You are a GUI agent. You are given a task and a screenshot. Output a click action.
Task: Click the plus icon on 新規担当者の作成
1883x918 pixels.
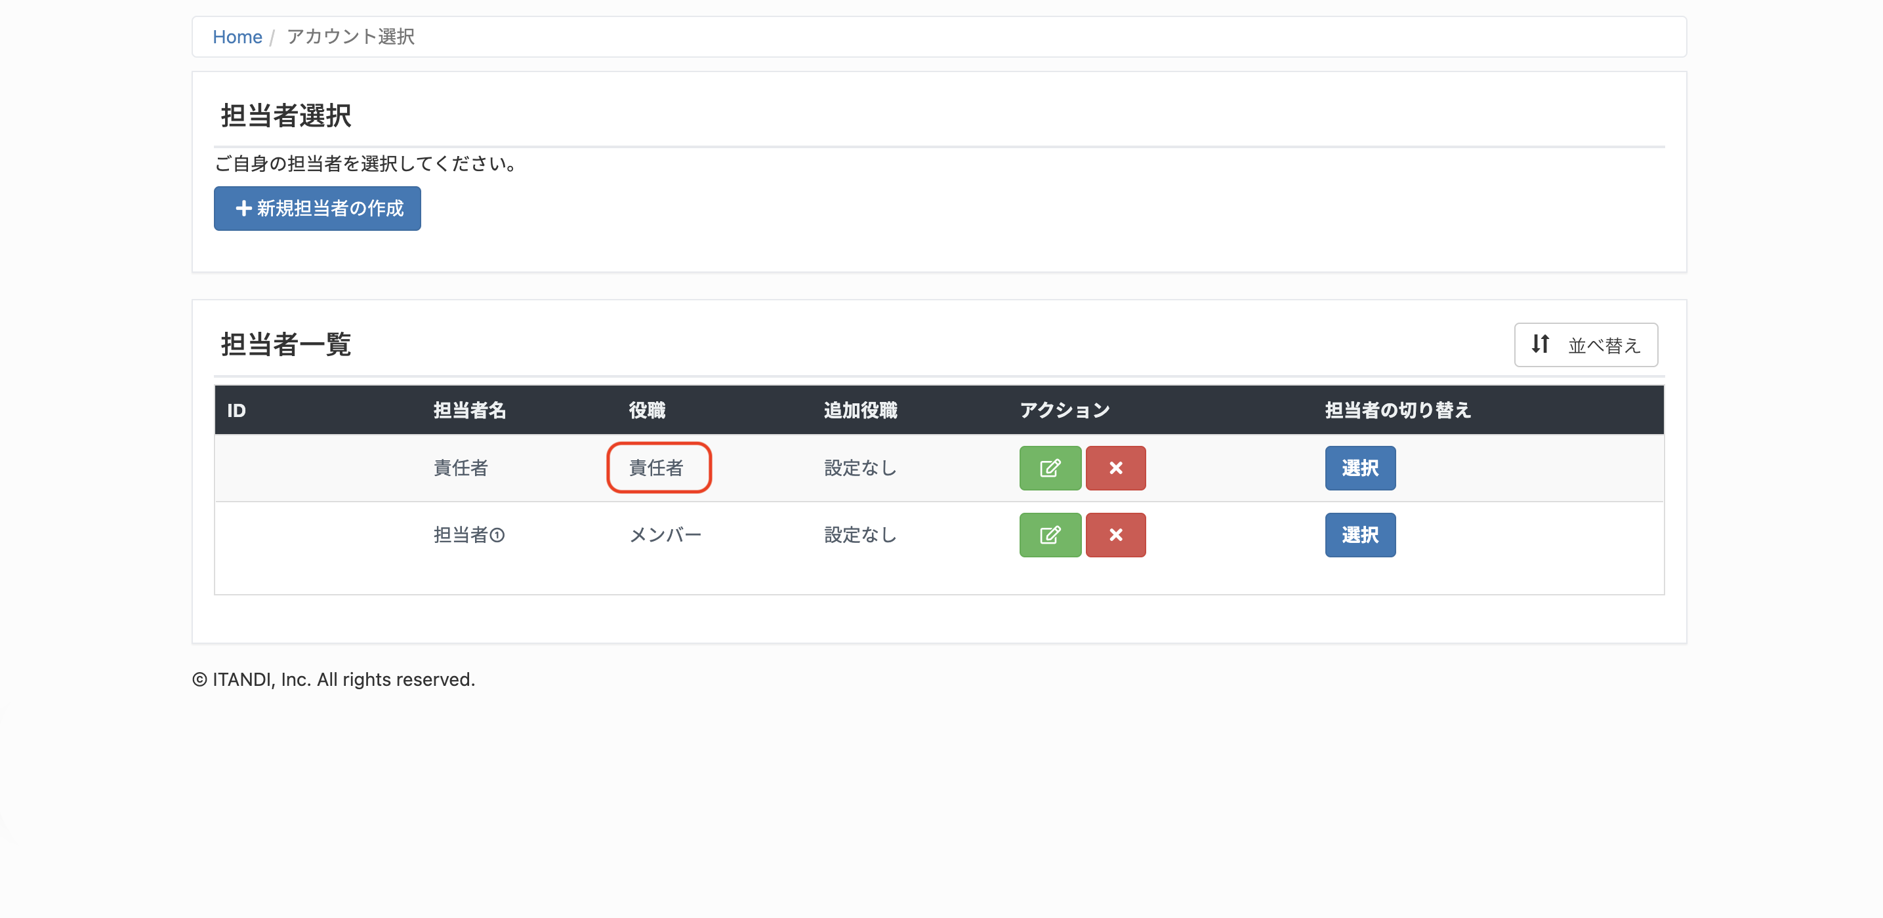click(x=243, y=209)
